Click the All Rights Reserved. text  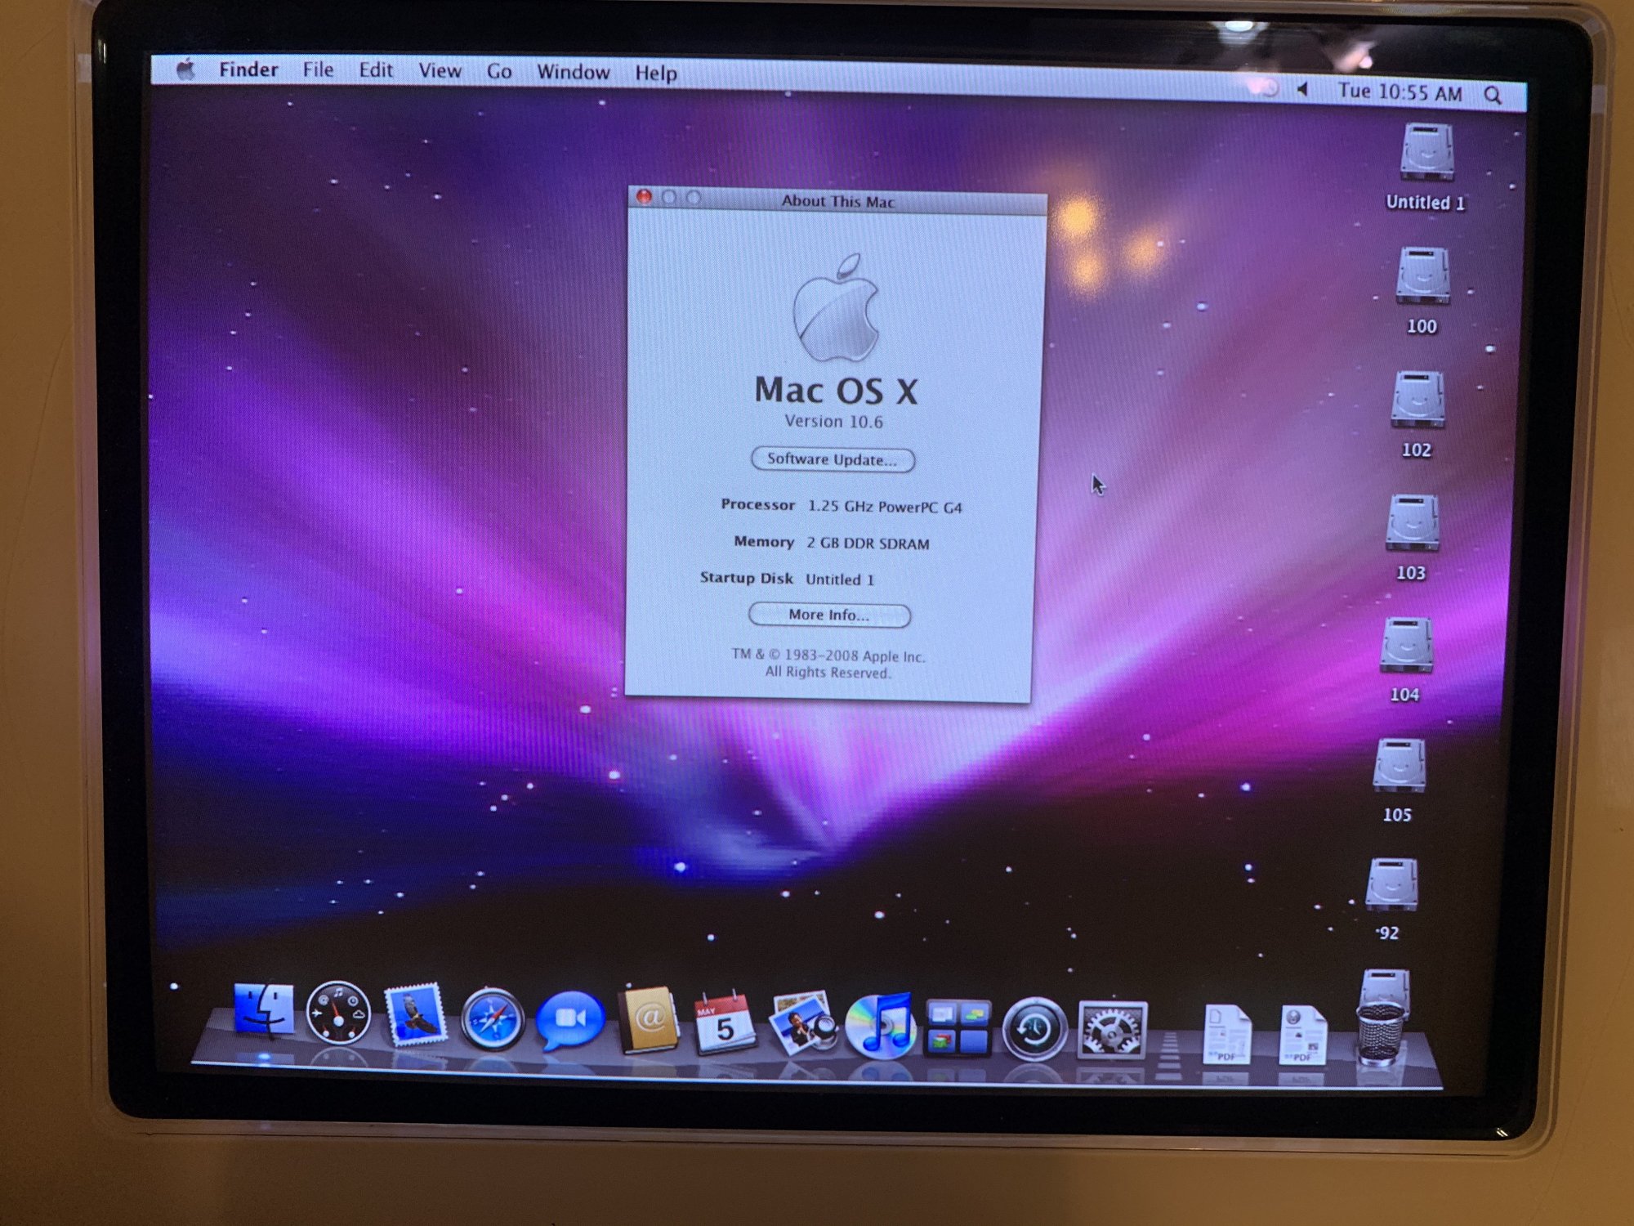coord(828,672)
